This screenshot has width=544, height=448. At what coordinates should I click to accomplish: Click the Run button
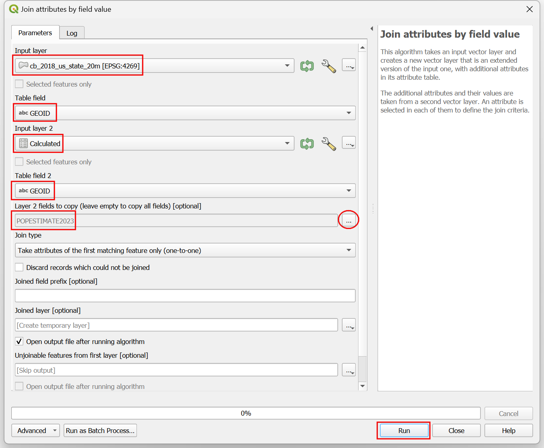[403, 431]
